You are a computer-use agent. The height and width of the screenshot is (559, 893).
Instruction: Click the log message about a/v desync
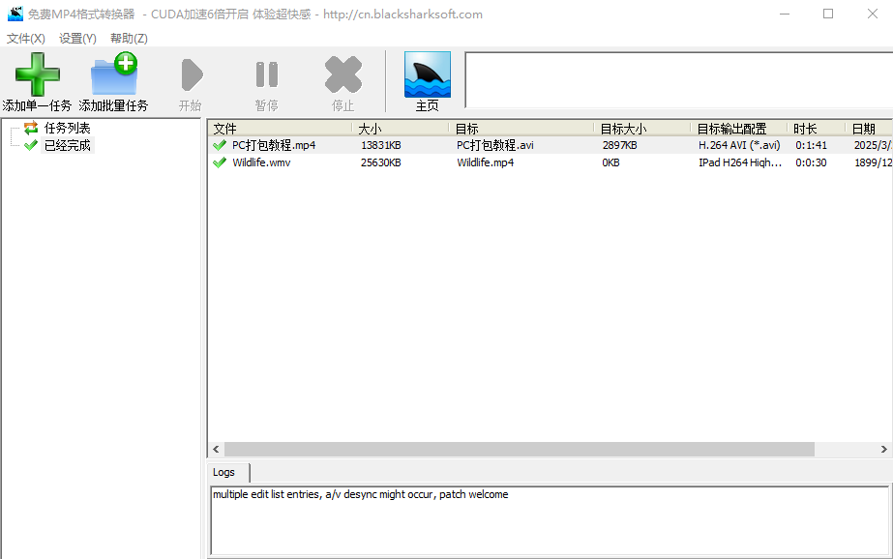[x=361, y=494]
